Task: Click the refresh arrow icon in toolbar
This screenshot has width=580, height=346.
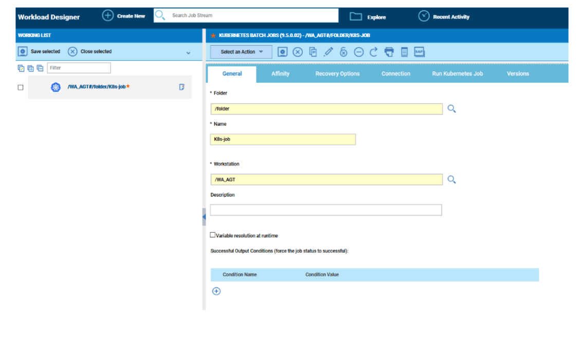Action: click(x=374, y=52)
